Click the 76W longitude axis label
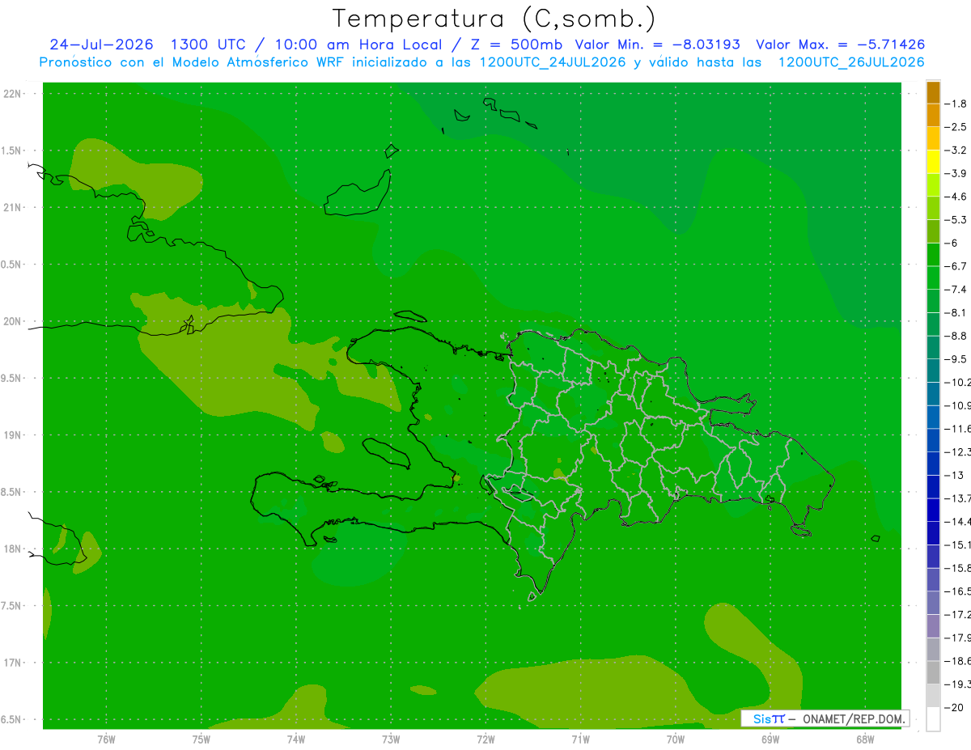Image resolution: width=971 pixels, height=750 pixels. [106, 739]
